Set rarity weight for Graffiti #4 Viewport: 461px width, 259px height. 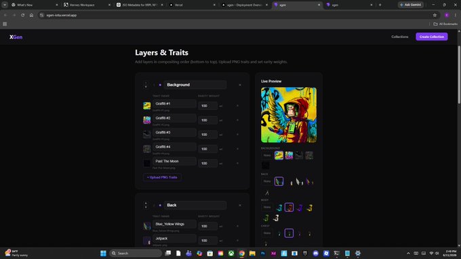tap(207, 149)
